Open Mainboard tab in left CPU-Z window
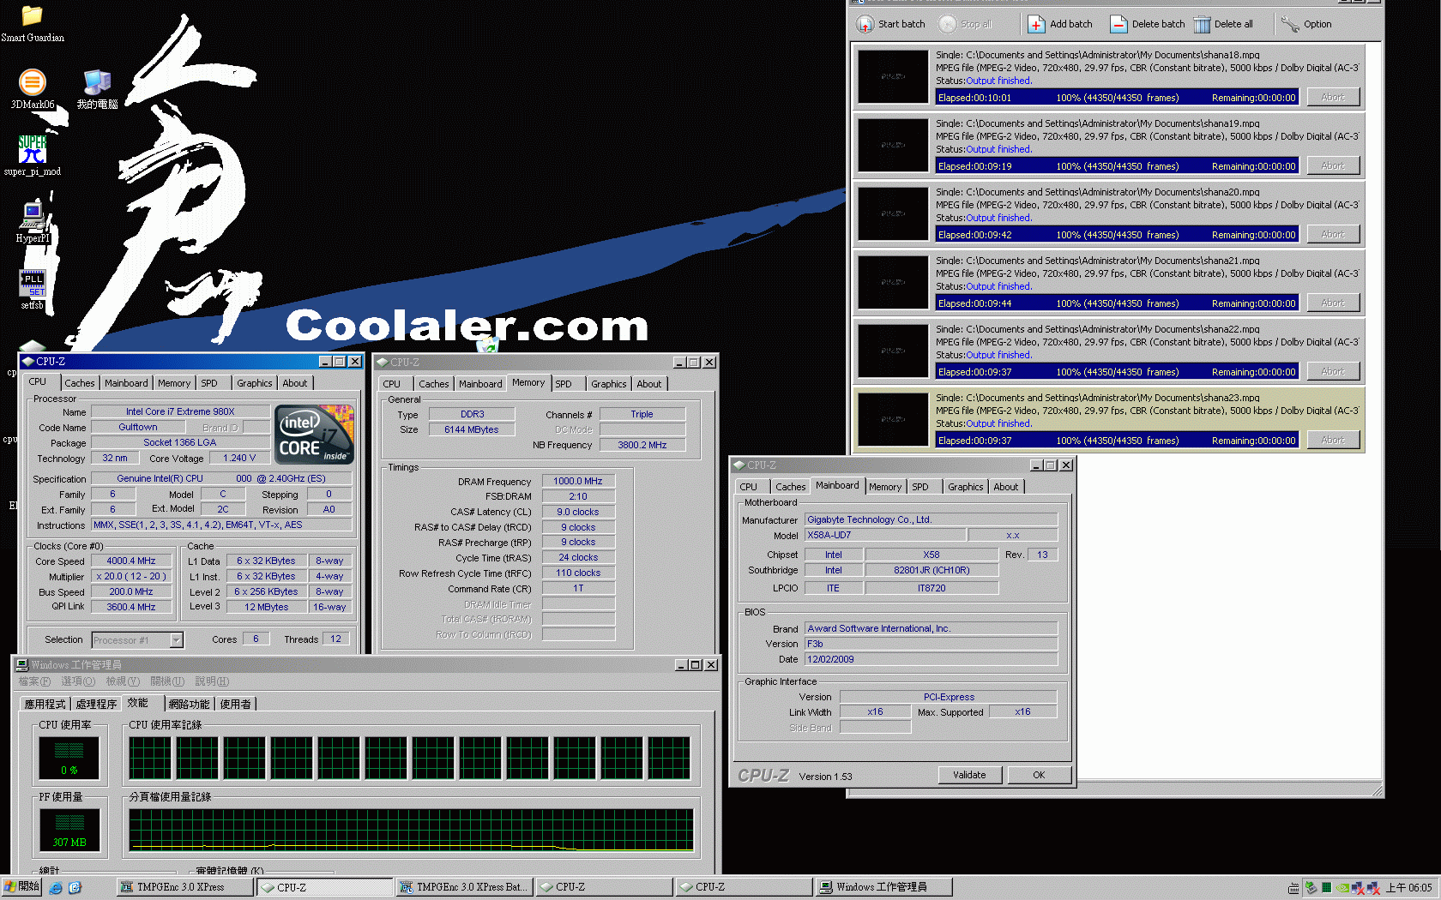This screenshot has width=1441, height=900. click(126, 383)
